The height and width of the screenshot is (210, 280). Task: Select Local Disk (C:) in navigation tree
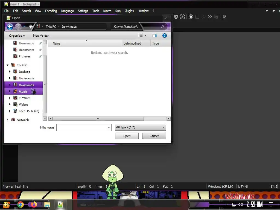(29, 111)
